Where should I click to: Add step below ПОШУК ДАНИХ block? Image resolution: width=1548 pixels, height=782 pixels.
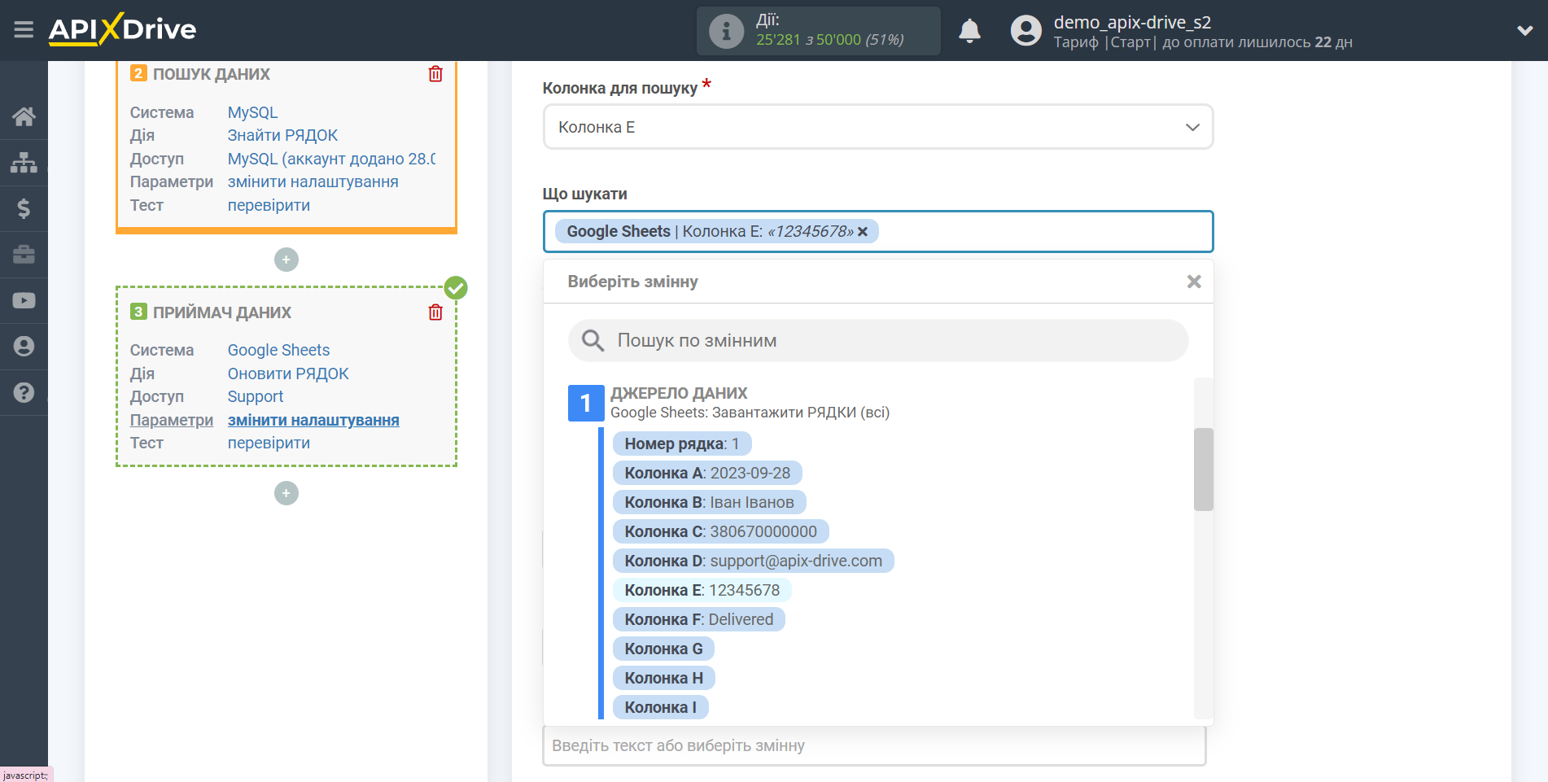click(x=286, y=260)
